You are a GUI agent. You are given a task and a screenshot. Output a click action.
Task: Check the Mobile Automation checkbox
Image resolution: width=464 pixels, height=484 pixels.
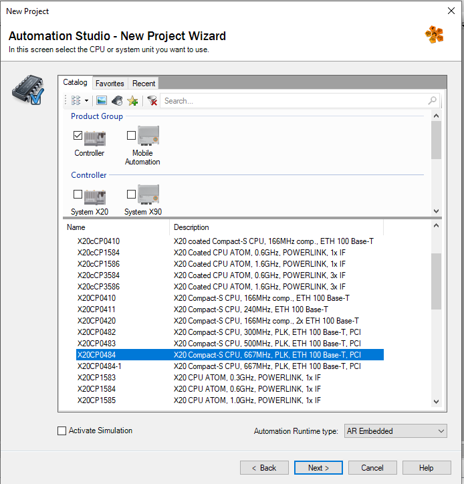pos(131,135)
